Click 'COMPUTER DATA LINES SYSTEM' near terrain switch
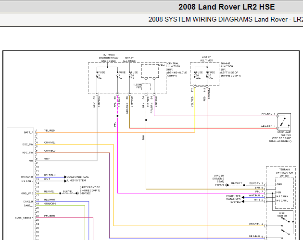This screenshot has height=240, width=303. coord(233,199)
